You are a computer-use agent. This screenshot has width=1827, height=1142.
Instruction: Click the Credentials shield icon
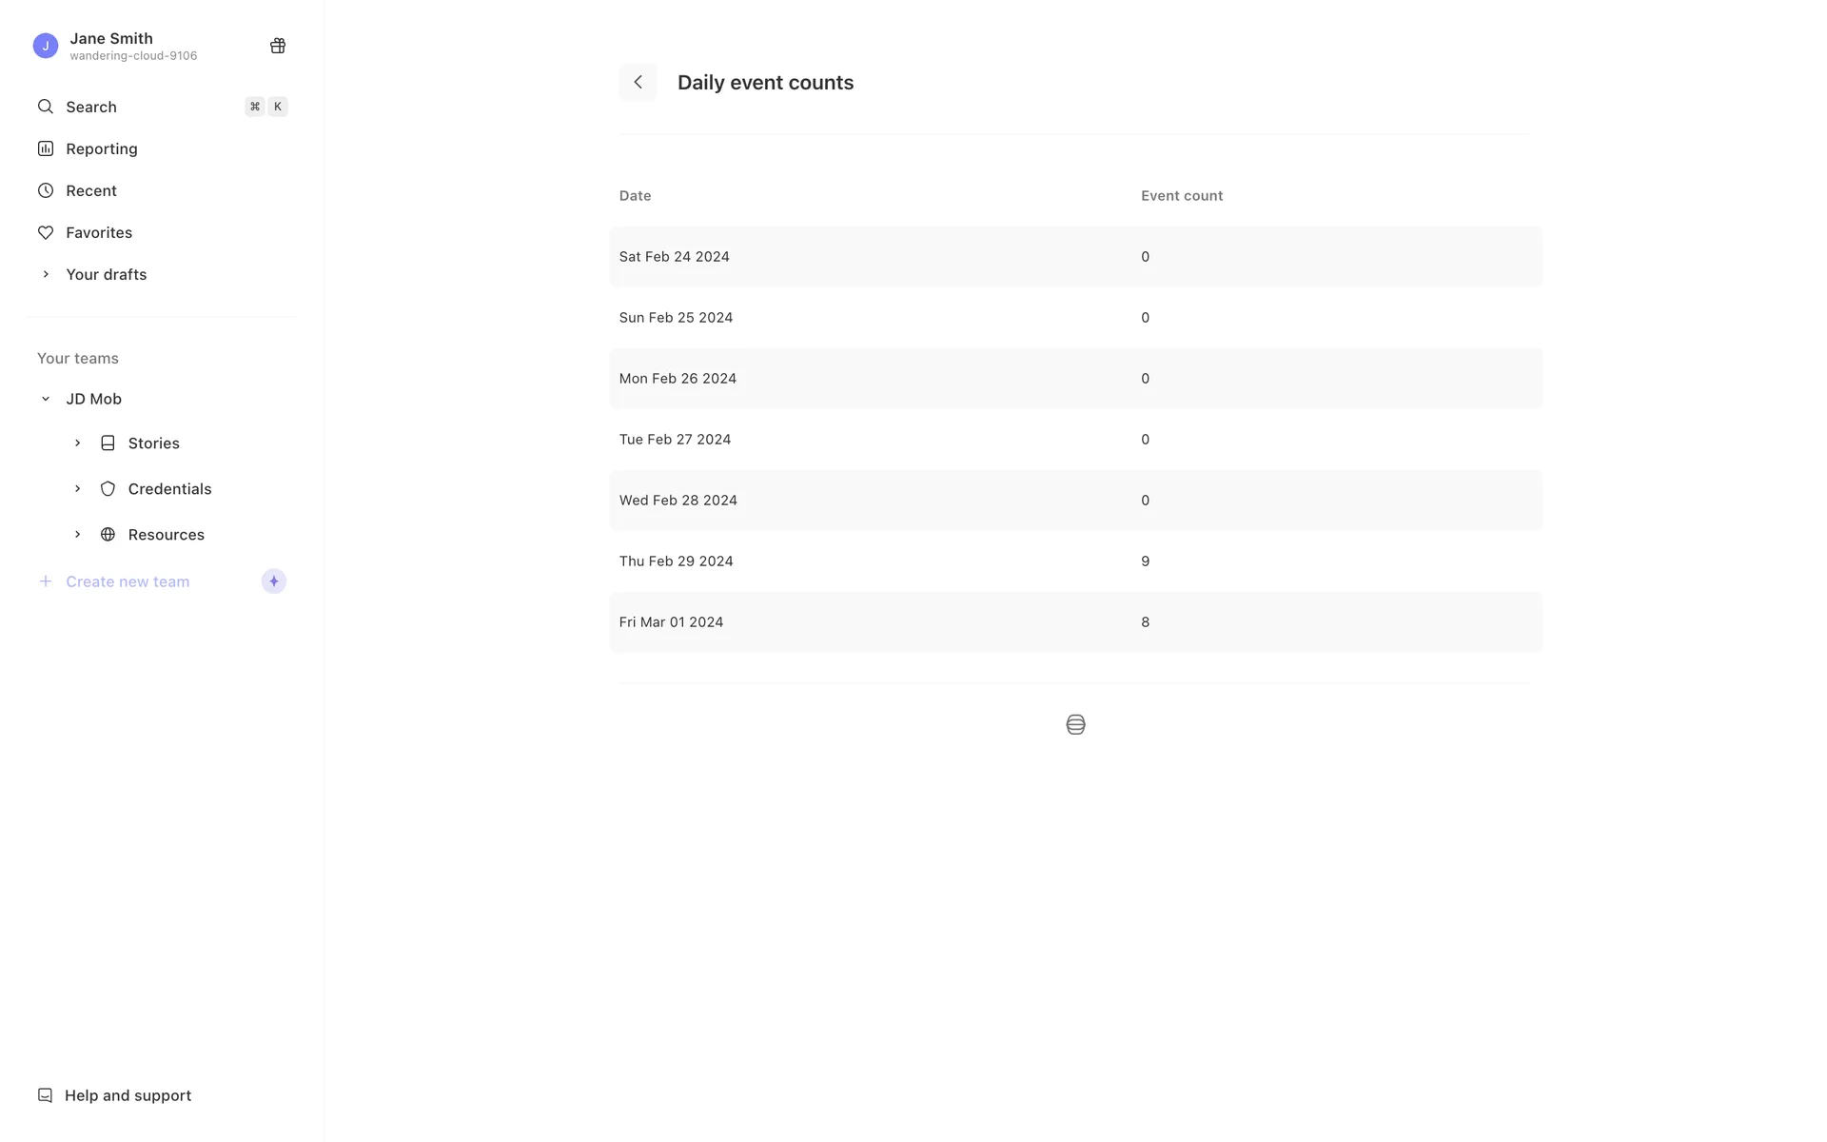pos(108,489)
